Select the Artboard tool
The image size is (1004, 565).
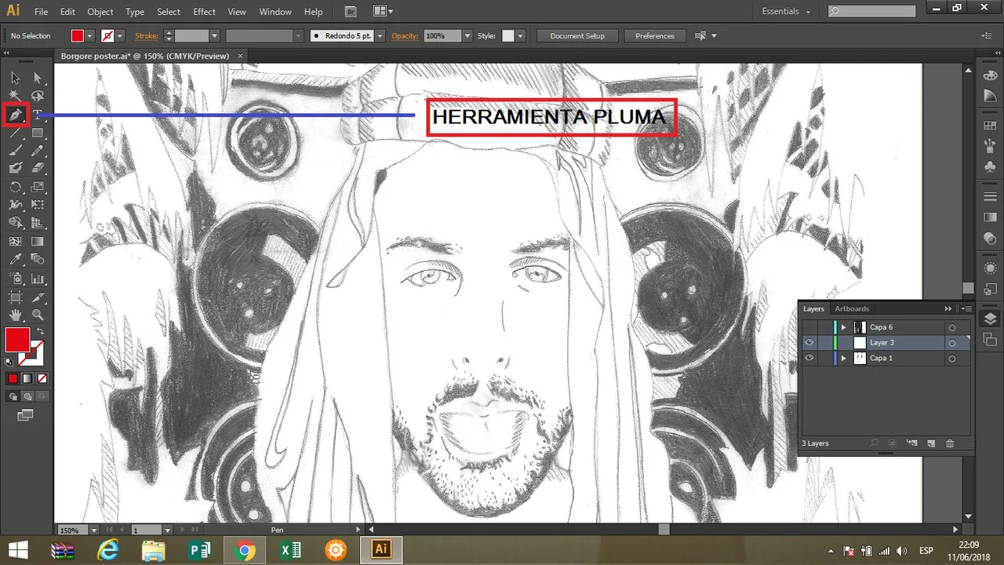[15, 297]
